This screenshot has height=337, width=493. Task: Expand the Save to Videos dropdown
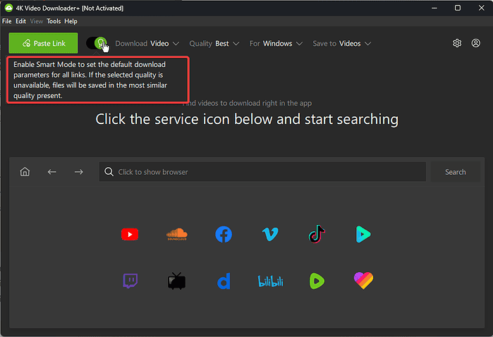tap(342, 43)
